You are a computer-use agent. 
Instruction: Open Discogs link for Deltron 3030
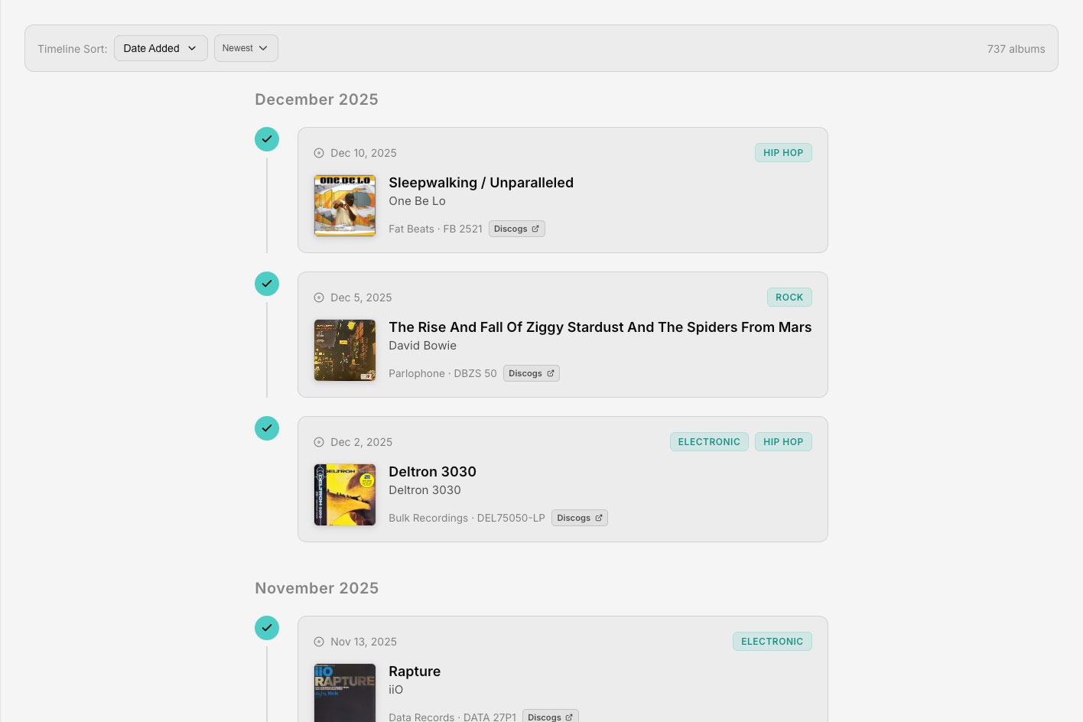[579, 518]
